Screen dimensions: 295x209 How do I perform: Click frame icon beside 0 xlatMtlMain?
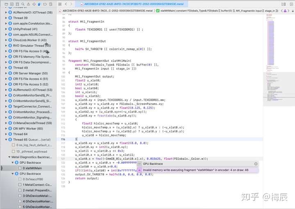[x=20, y=168]
